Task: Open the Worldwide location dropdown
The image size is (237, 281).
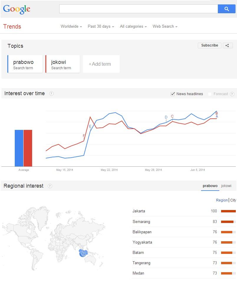Action: pos(71,27)
